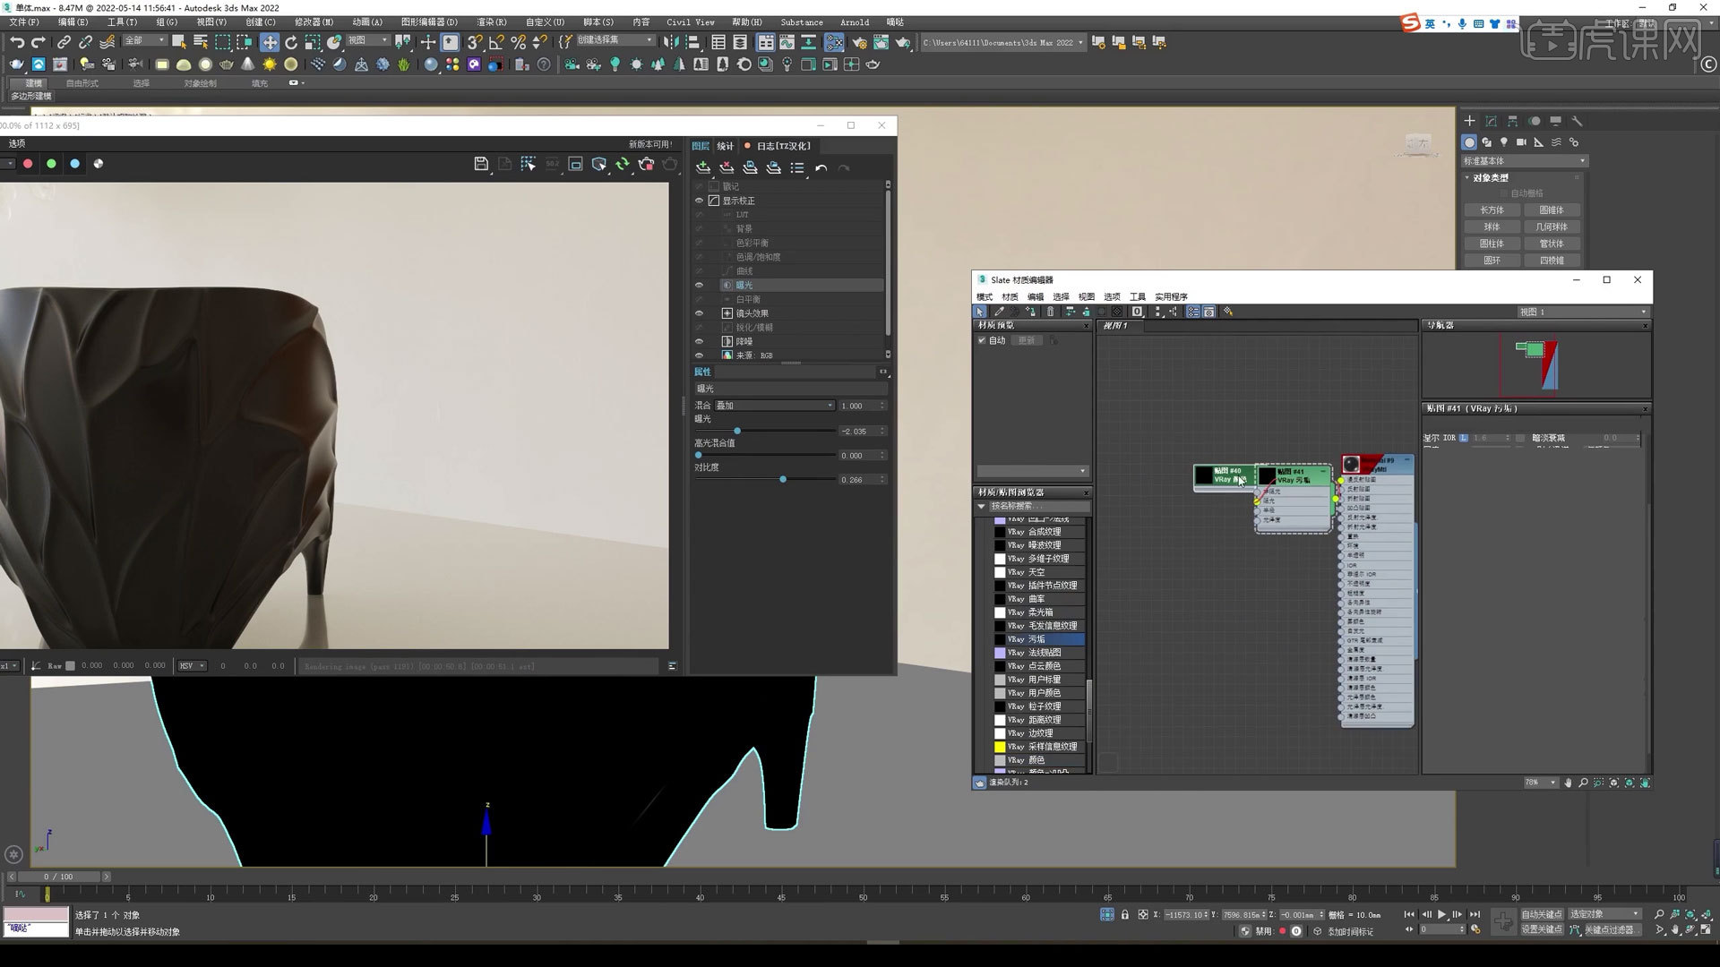The image size is (1720, 967).
Task: Click the save image icon in frame buffer
Action: (x=480, y=164)
